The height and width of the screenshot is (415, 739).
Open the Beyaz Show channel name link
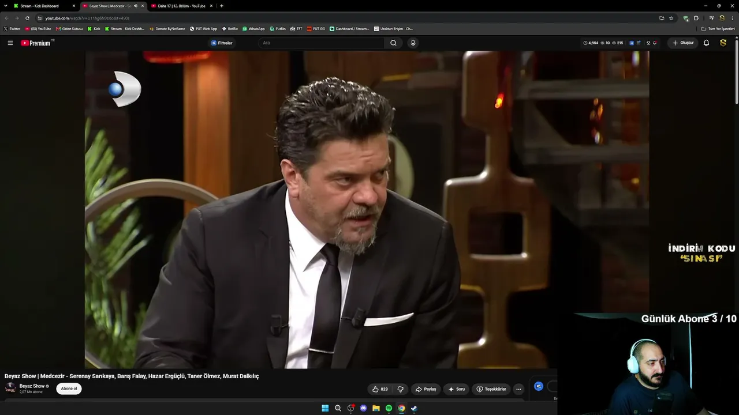point(32,386)
